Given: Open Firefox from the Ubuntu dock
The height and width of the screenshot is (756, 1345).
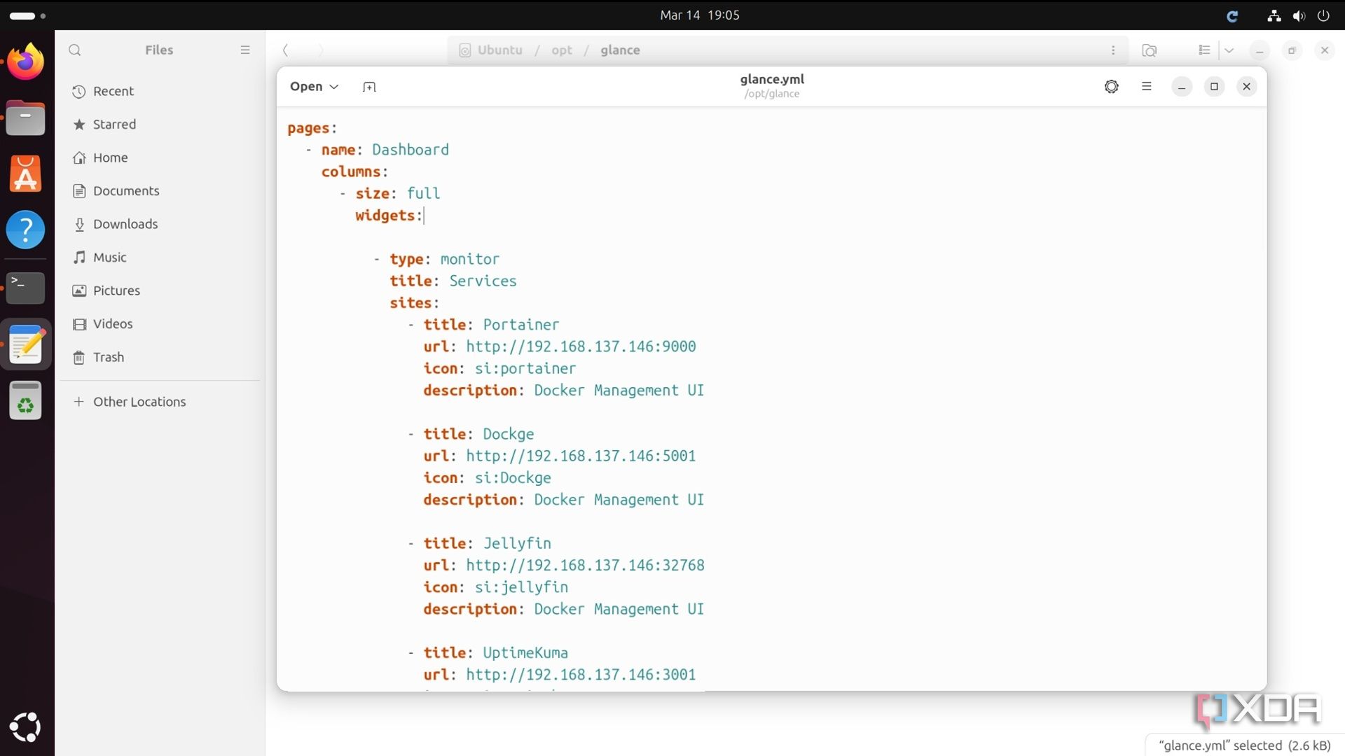Looking at the screenshot, I should [26, 62].
